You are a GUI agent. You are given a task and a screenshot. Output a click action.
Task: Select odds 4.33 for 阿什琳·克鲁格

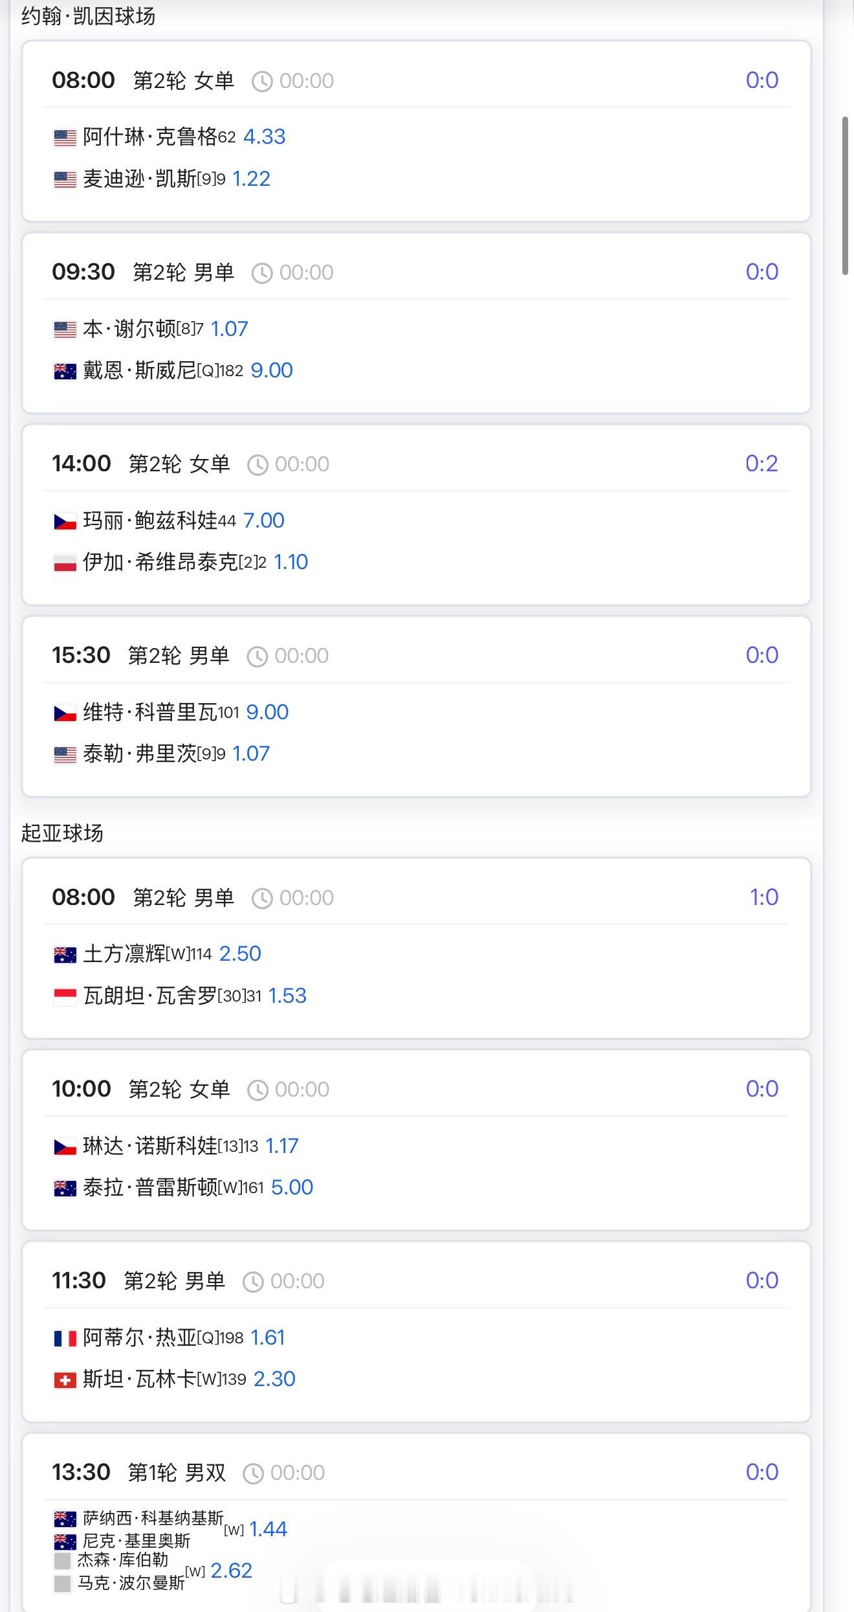(x=264, y=137)
